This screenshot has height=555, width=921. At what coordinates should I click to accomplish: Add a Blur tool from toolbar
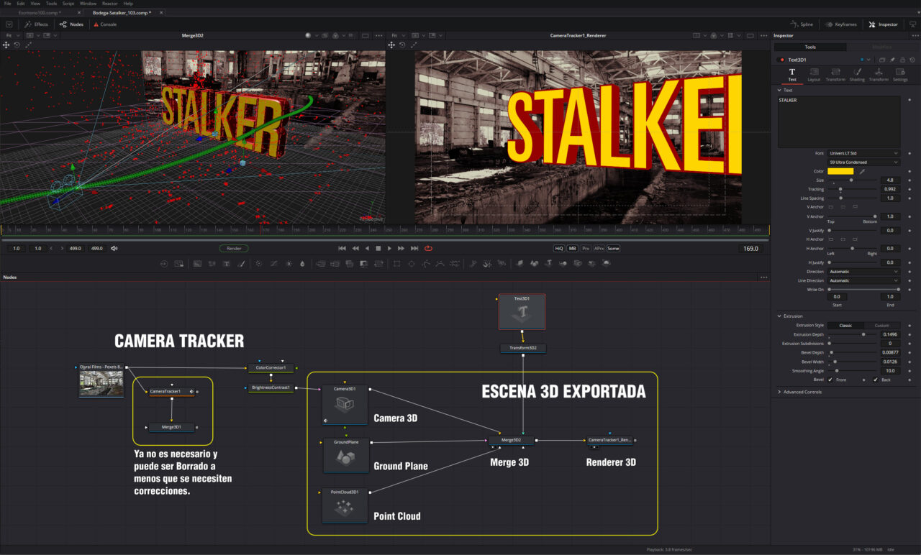click(302, 264)
